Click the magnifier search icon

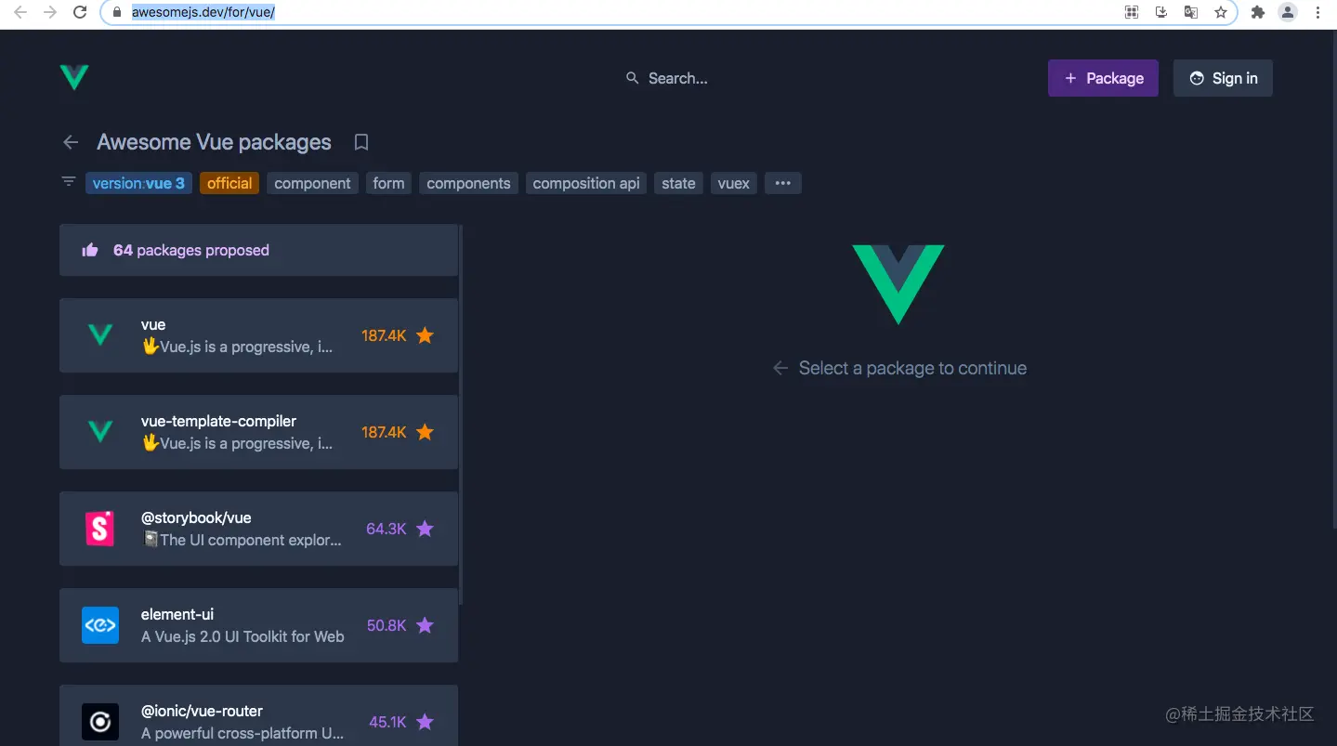[x=632, y=78]
